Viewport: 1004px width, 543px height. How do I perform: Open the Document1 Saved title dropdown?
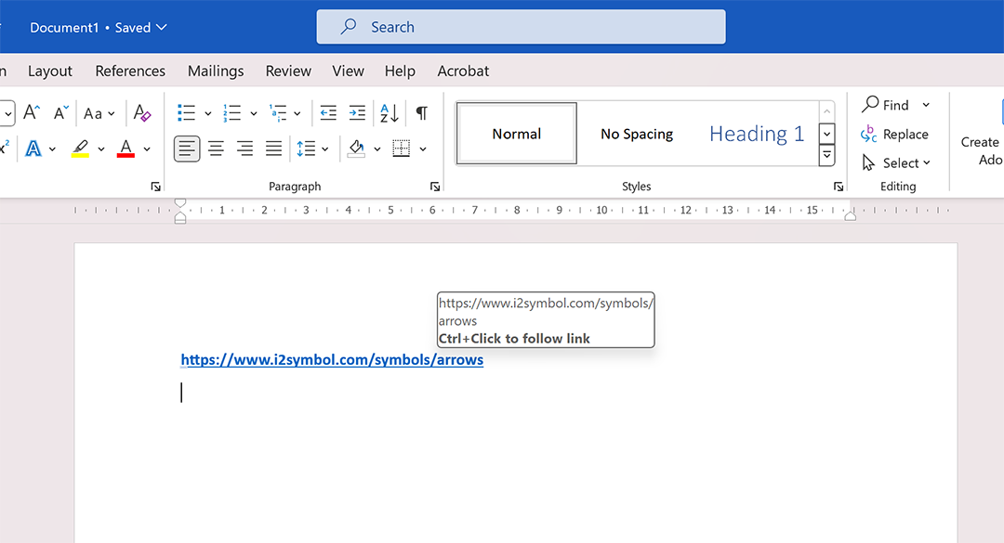[x=99, y=28]
